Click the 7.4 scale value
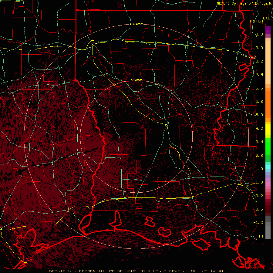The image size is (273, 273). (259, 75)
